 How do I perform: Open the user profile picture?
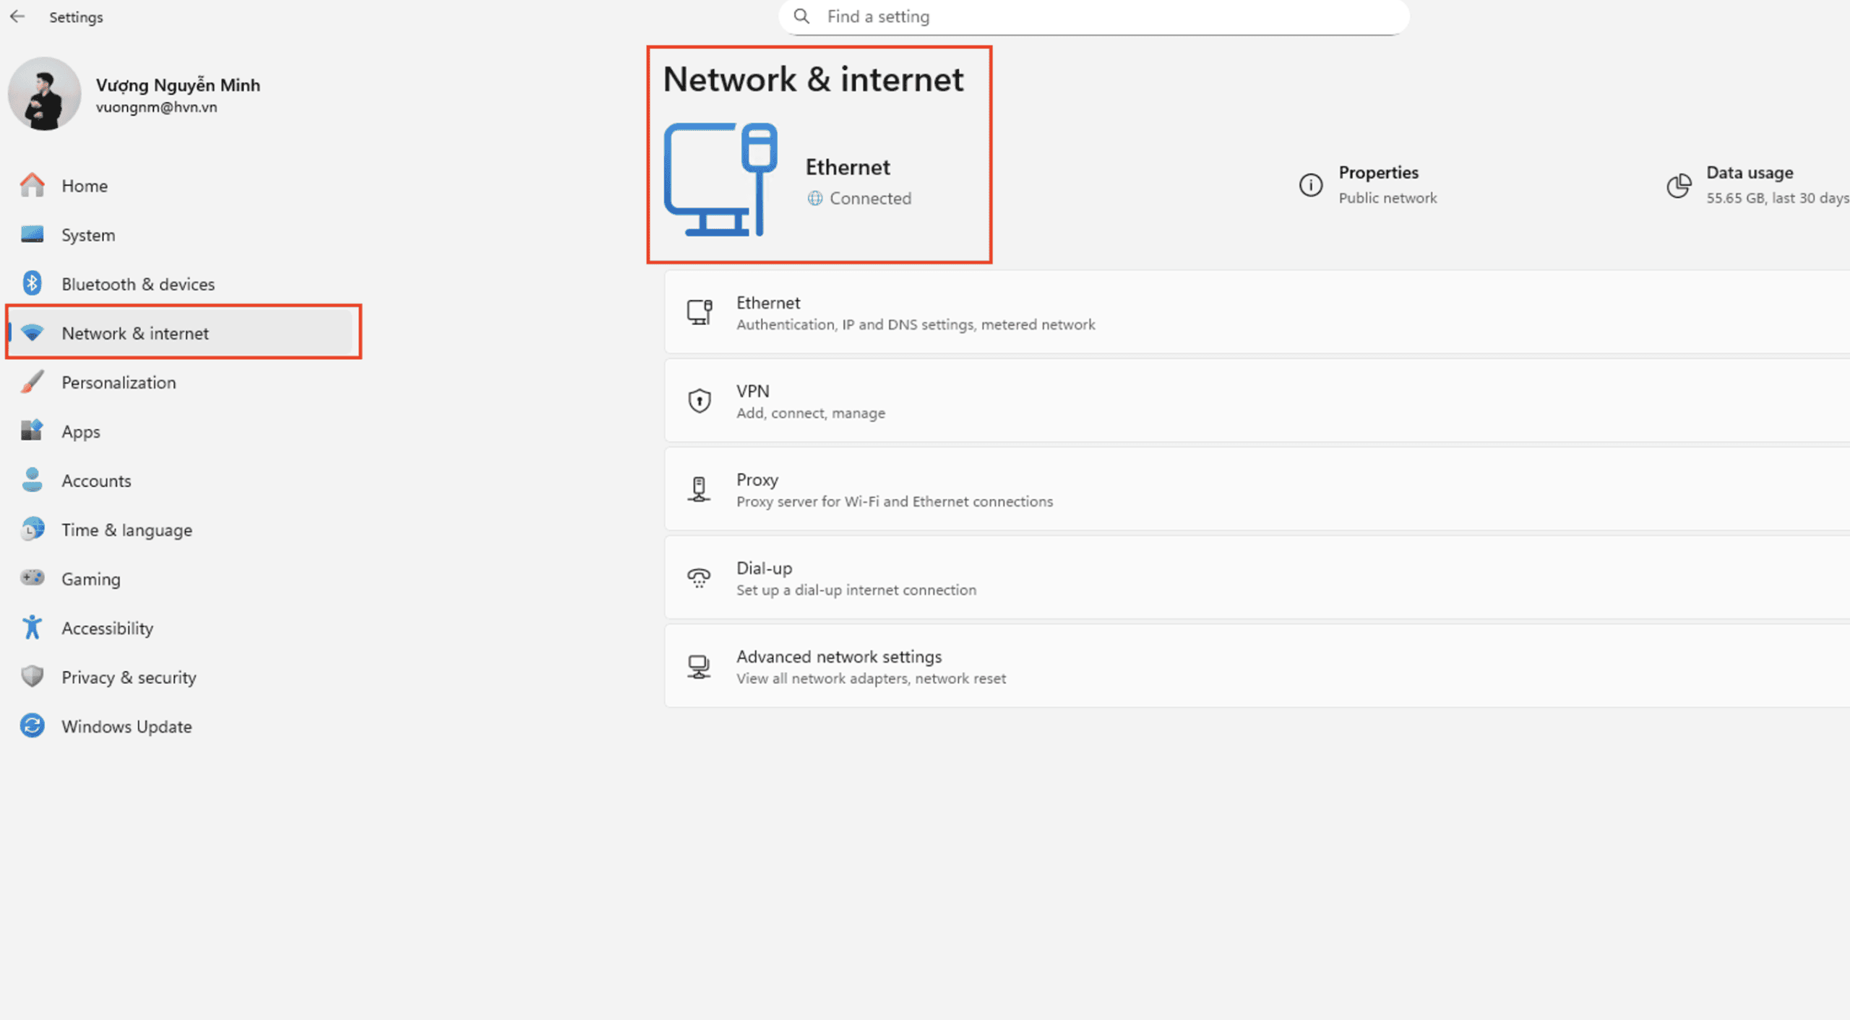coord(45,95)
